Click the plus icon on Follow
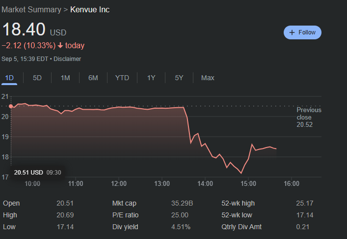This screenshot has height=239, width=347. pos(292,32)
